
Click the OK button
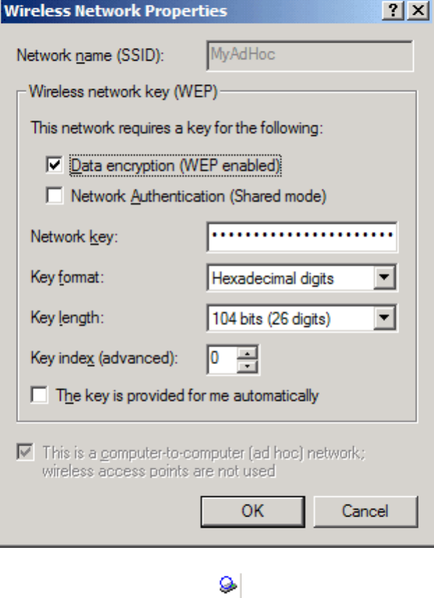click(x=252, y=511)
